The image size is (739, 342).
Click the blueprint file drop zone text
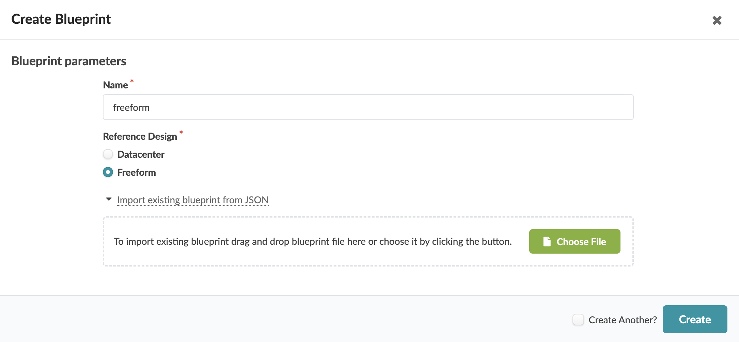313,241
